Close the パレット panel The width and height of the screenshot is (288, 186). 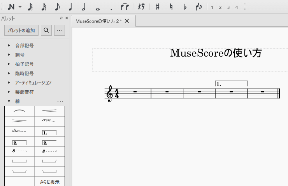[x=67, y=18]
